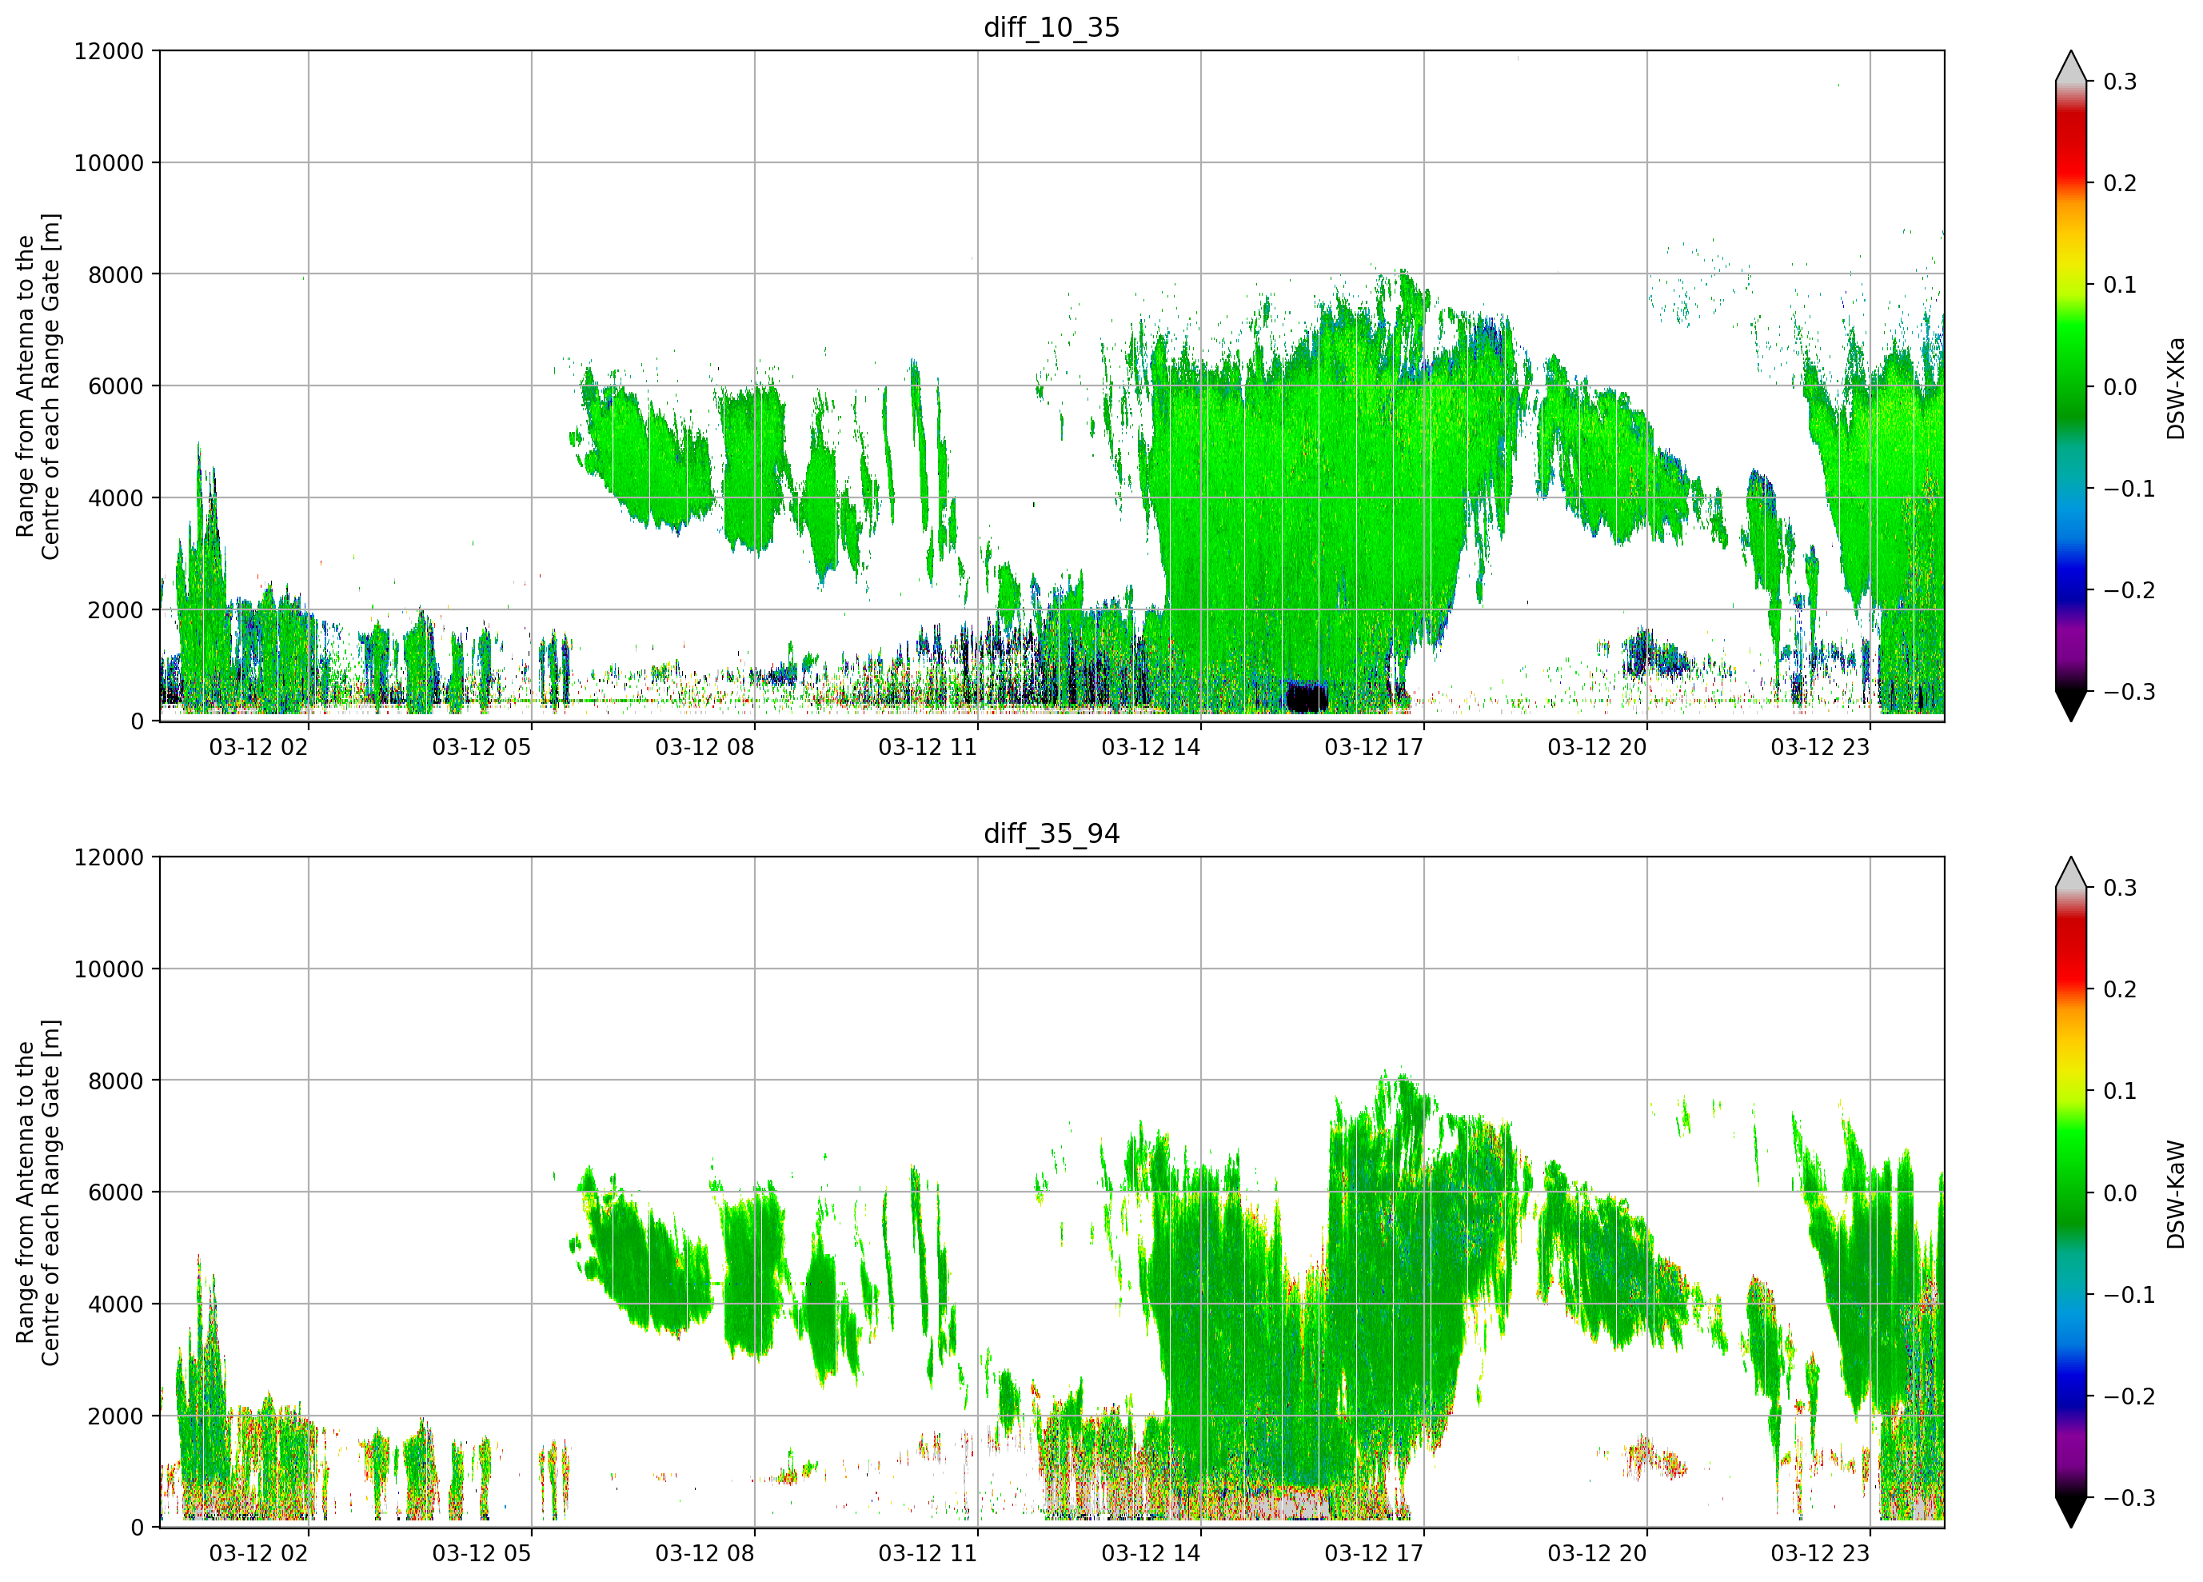Click the diff_35_94 y-axis range label
Image resolution: width=2203 pixels, height=1582 pixels.
click(x=38, y=1192)
